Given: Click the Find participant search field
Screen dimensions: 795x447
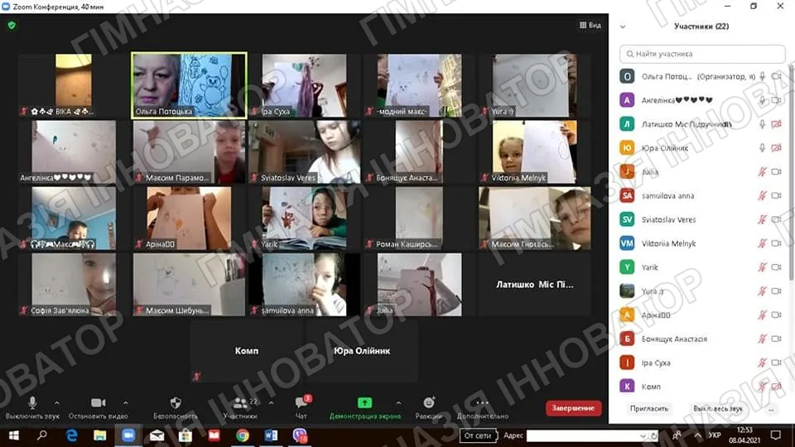Looking at the screenshot, I should coord(702,54).
